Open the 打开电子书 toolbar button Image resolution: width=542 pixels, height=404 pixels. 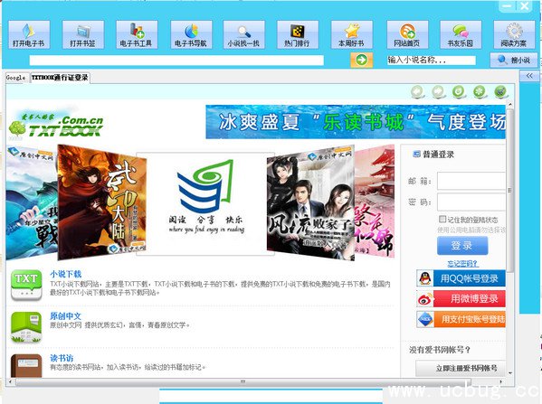click(29, 34)
